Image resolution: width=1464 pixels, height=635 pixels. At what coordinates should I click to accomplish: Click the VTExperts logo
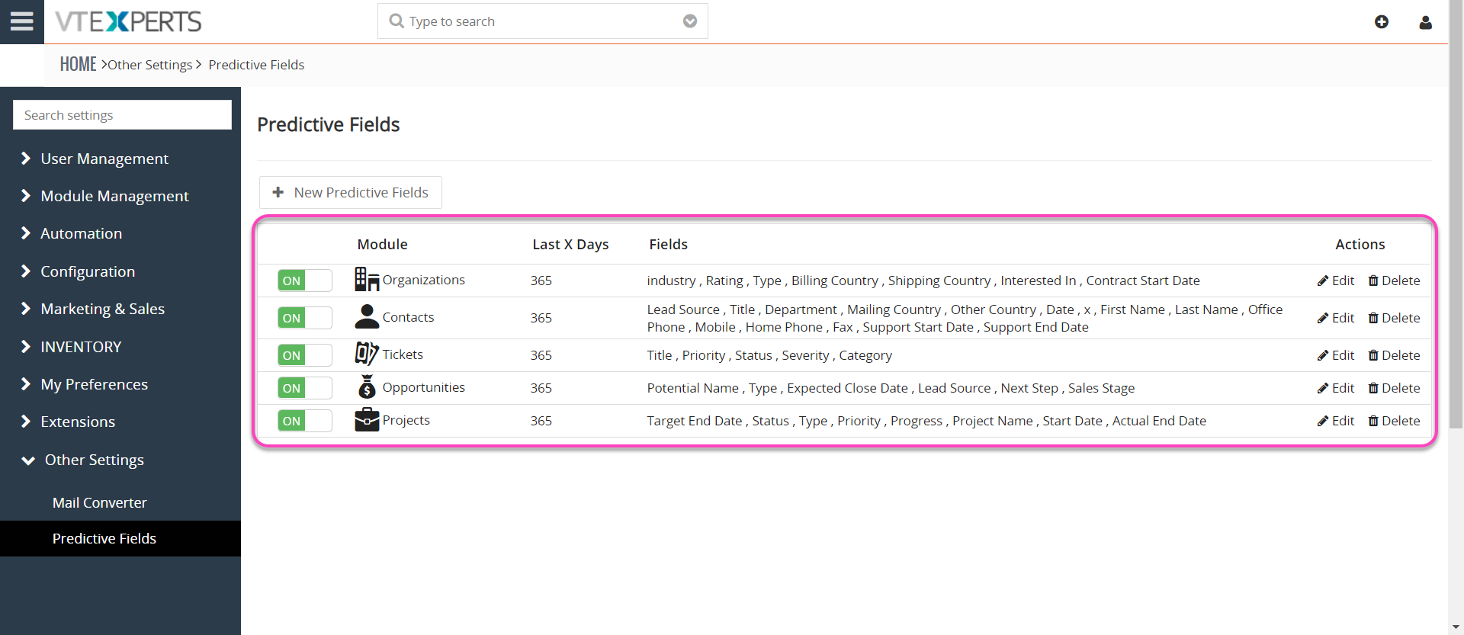coord(128,21)
